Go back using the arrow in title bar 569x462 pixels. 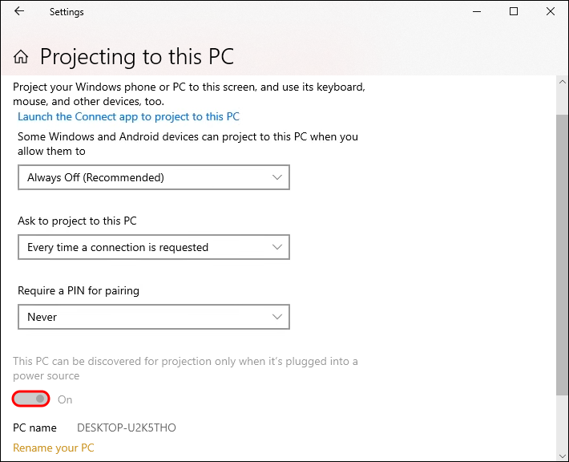coord(19,12)
